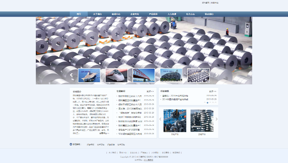Click footer link 关于我们
This screenshot has width=288, height=163.
112,152
